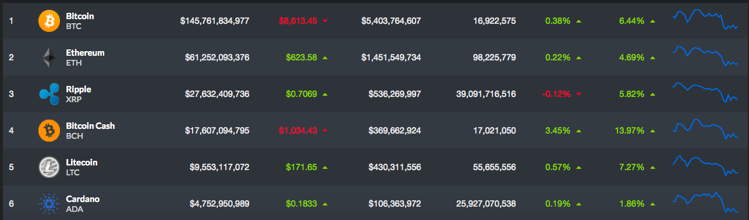The image size is (749, 220).
Task: Click the Cardano dotted logo icon
Action: click(49, 204)
